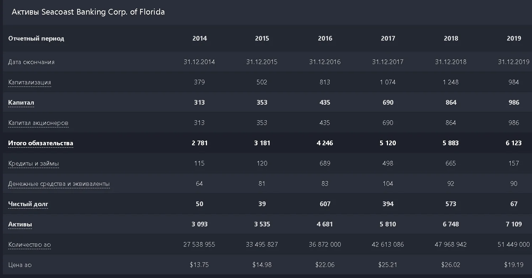Image resolution: width=532 pixels, height=278 pixels.
Task: Select end date 31.12.2015
Action: 262,62
